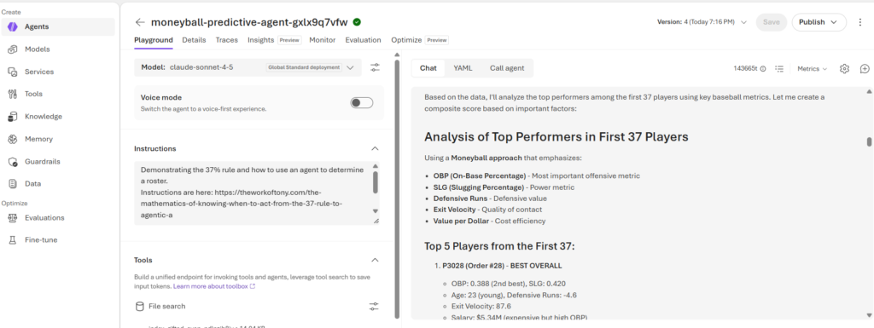Image resolution: width=874 pixels, height=328 pixels.
Task: Select the Call agent tab
Action: (x=507, y=68)
